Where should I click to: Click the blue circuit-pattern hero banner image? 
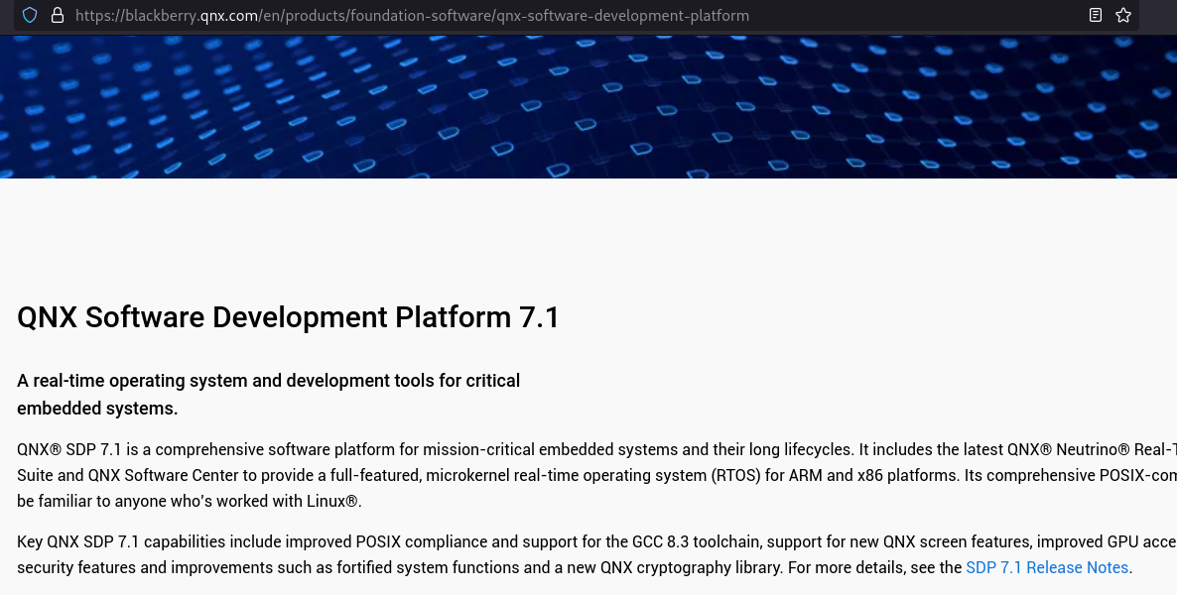click(588, 104)
